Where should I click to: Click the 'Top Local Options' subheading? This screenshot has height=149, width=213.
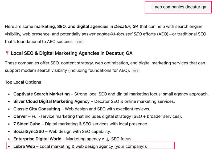pyautogui.click(x=23, y=82)
